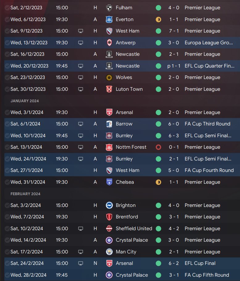The width and height of the screenshot is (240, 281).
Task: Click the Antwerp club crest icon
Action: pyautogui.click(x=109, y=43)
